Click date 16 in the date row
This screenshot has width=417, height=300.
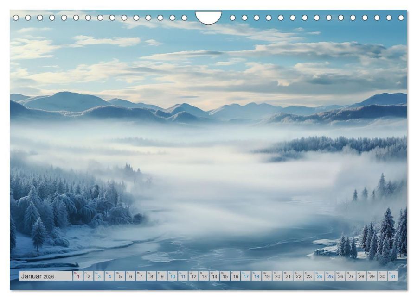pyautogui.click(x=236, y=276)
